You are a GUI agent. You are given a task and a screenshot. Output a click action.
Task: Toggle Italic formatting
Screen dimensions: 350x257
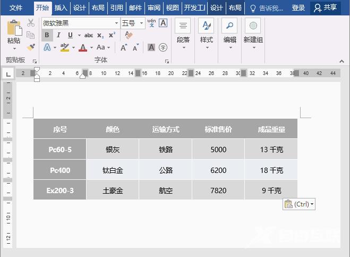click(x=58, y=35)
